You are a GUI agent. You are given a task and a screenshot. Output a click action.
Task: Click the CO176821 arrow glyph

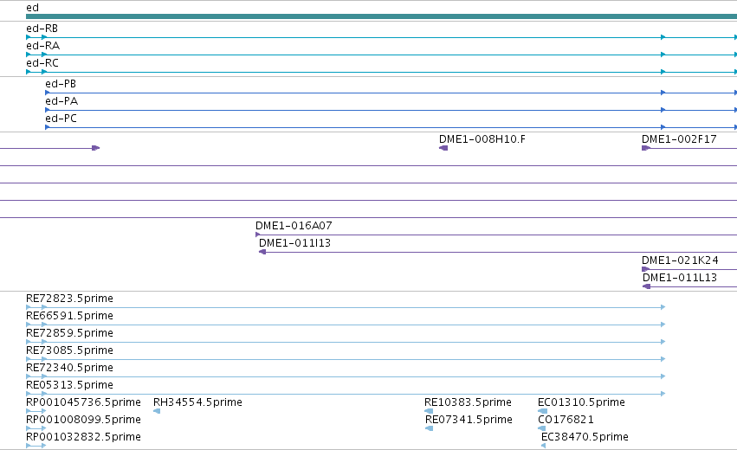point(542,428)
